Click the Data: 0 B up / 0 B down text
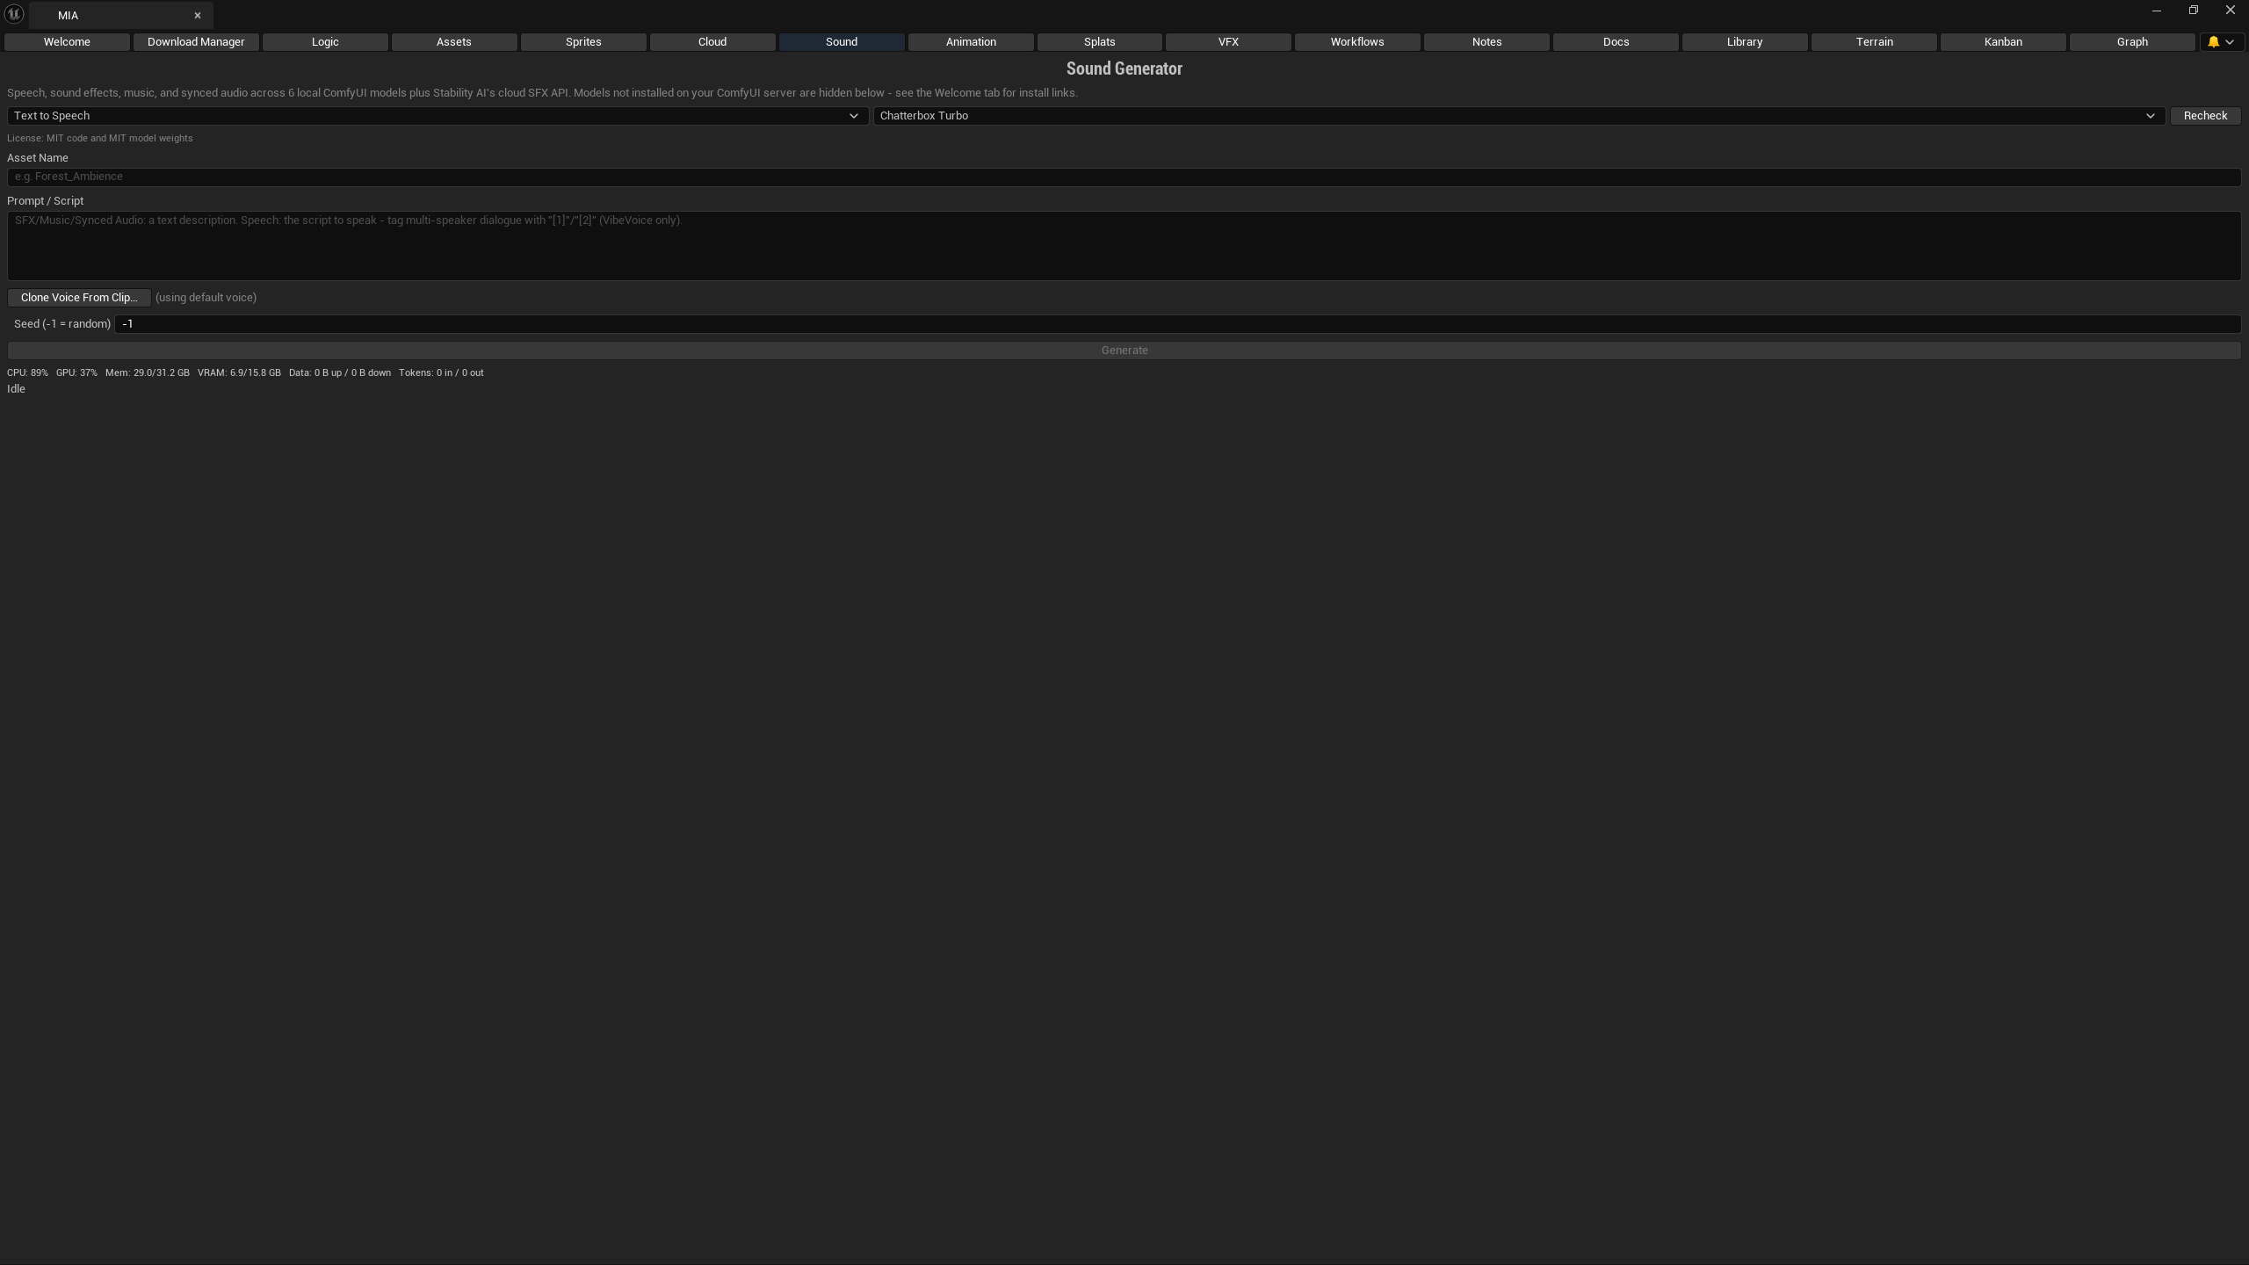2249x1265 pixels. coord(340,373)
